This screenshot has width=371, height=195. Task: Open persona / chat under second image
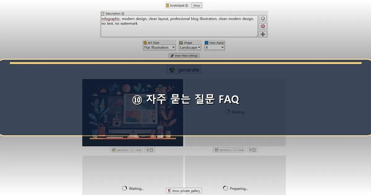click(x=229, y=150)
